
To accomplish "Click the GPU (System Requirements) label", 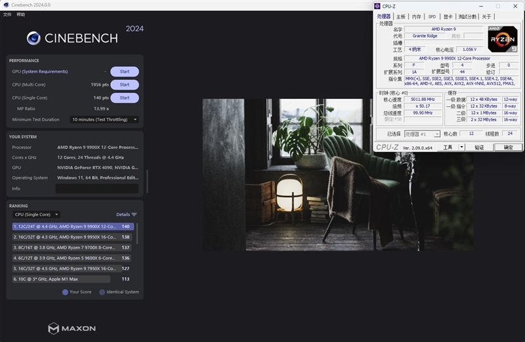I will coord(40,71).
